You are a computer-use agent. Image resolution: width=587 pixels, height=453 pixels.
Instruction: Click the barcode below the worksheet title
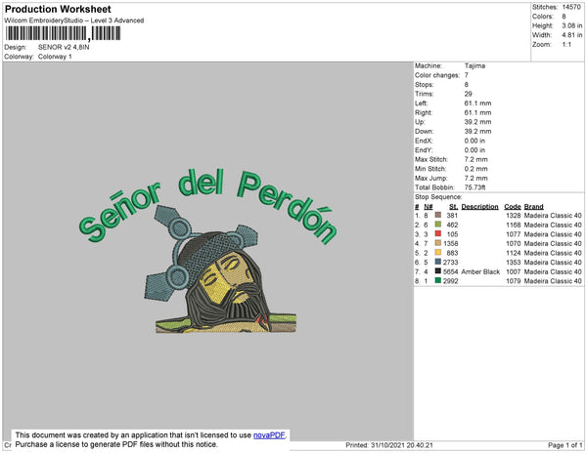pos(63,33)
